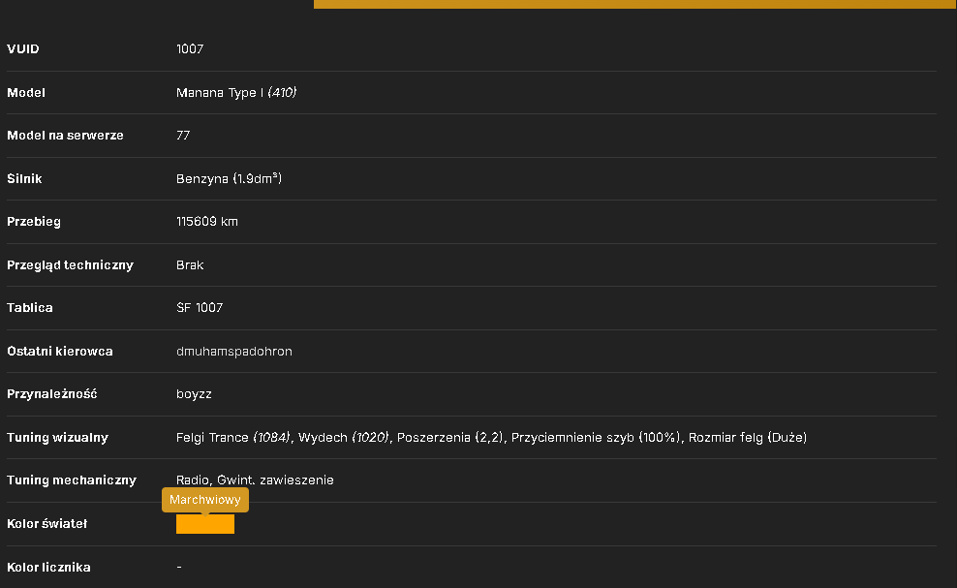Click the Manana Type I model text
This screenshot has height=588, width=957.
coord(220,92)
